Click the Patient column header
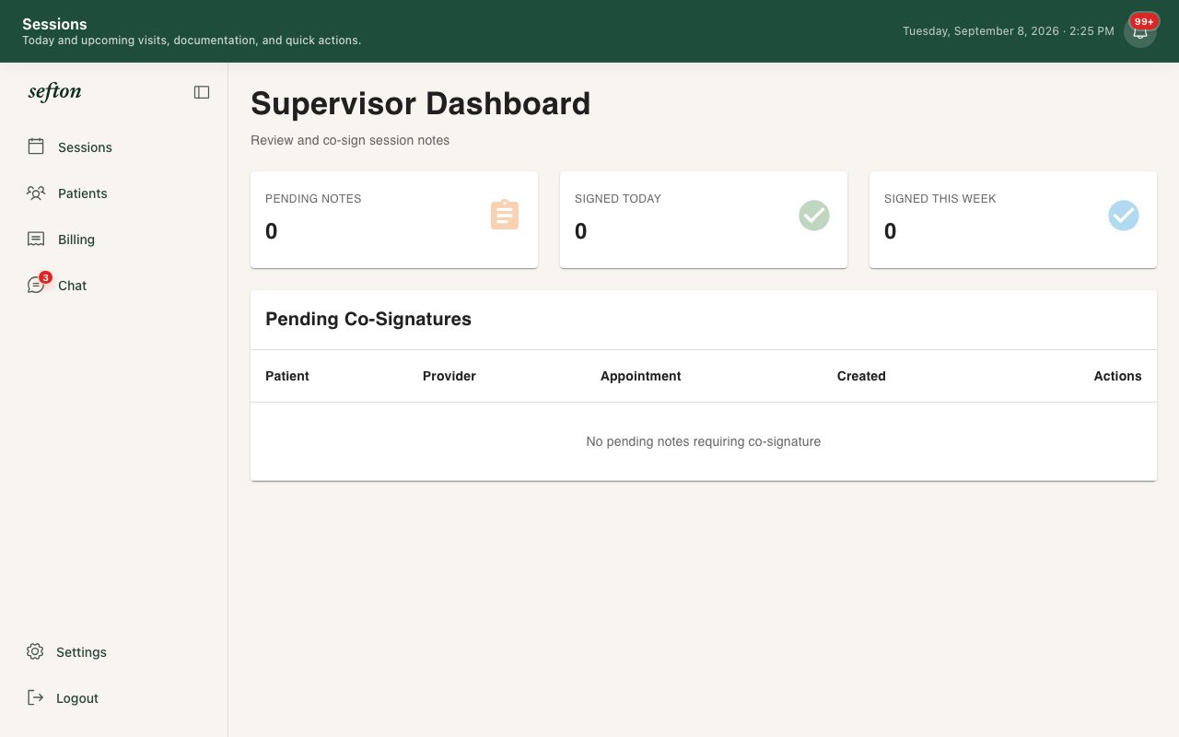Screen dimensions: 1179x737 coord(287,376)
